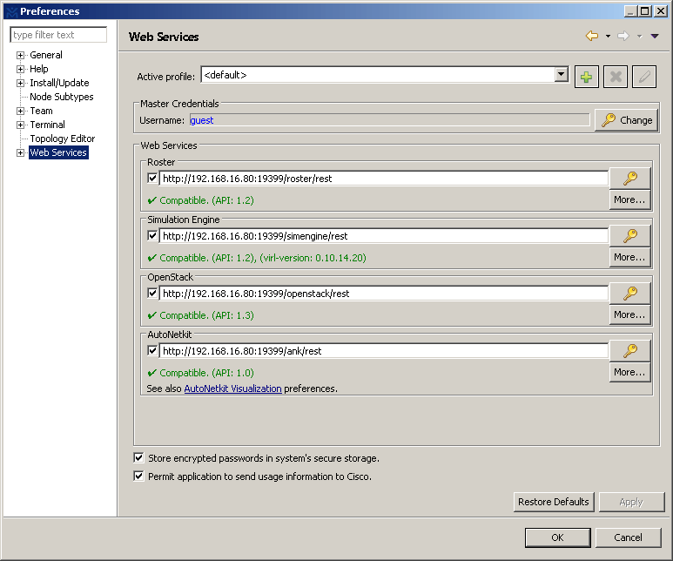The image size is (673, 561).
Task: Click the AutoNetkit credentials key icon
Action: click(x=629, y=351)
